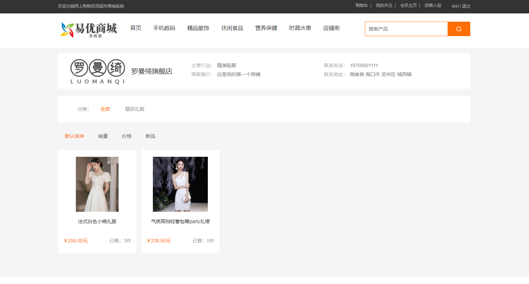Click the 招商入驻 link
Image resolution: width=529 pixels, height=284 pixels.
433,6
